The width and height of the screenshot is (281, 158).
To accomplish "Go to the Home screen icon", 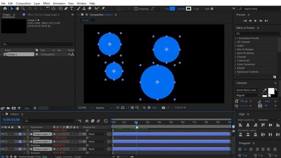I will (x=5, y=8).
